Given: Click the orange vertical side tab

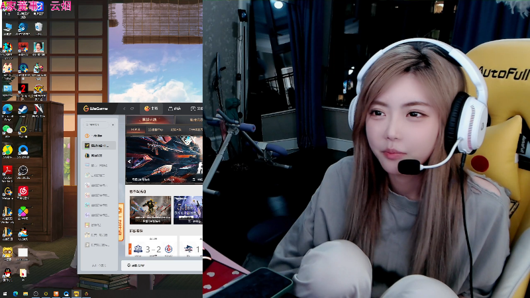Looking at the screenshot, I should click(121, 222).
